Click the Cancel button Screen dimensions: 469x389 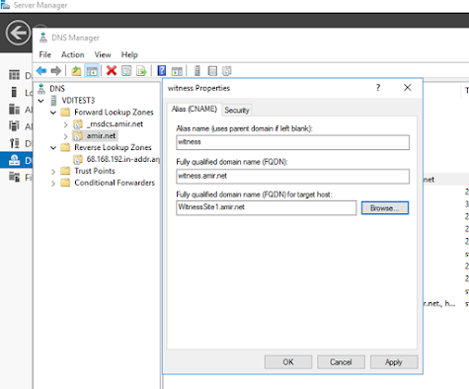point(341,362)
